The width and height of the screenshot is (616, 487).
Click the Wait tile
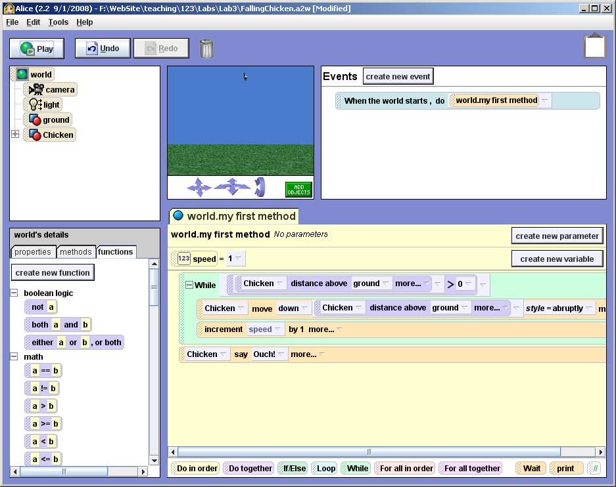(x=531, y=468)
